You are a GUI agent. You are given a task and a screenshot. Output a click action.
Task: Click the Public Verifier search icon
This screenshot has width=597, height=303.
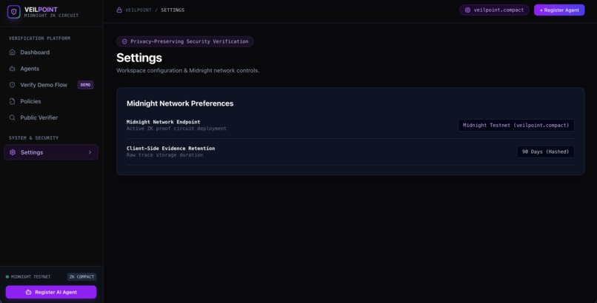[x=12, y=118]
